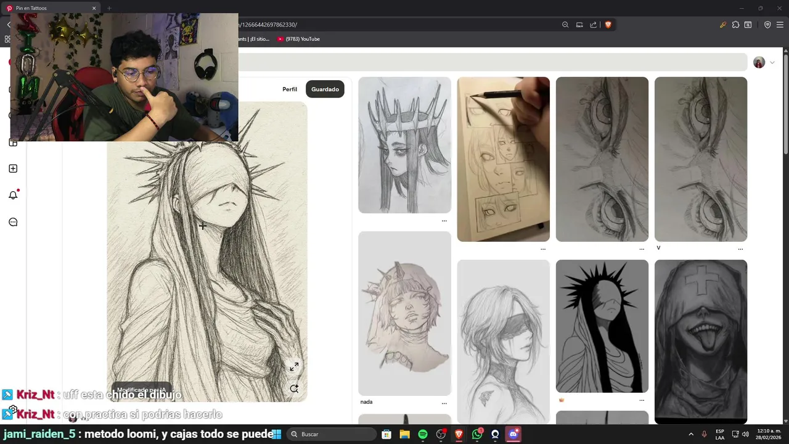Close the 'Pin en Tattoos' tab
789x444 pixels.
pos(94,8)
